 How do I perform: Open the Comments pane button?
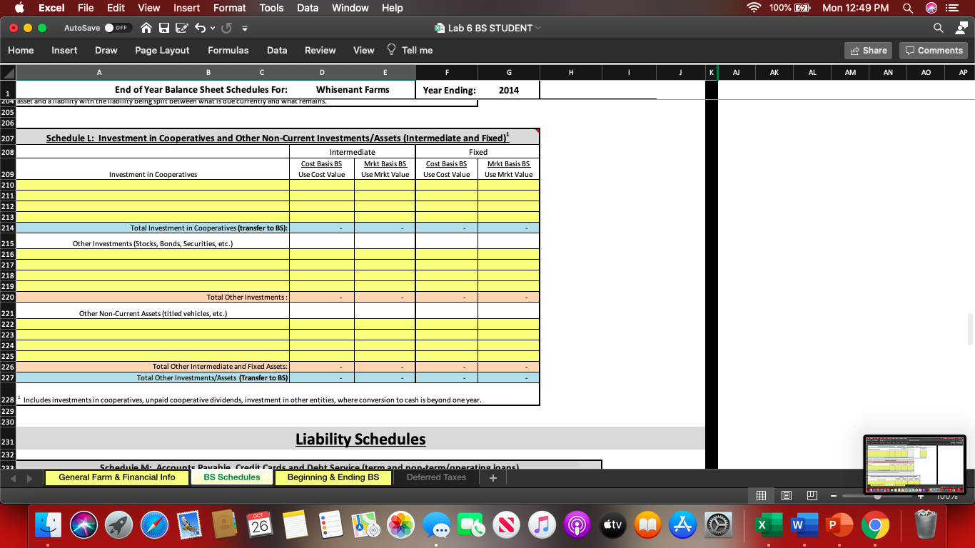click(934, 51)
